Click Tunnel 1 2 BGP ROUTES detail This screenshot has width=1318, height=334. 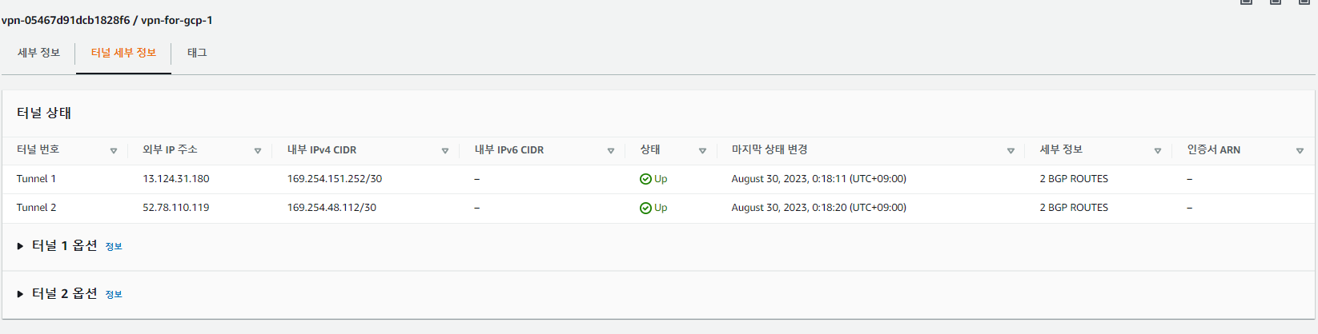1074,179
